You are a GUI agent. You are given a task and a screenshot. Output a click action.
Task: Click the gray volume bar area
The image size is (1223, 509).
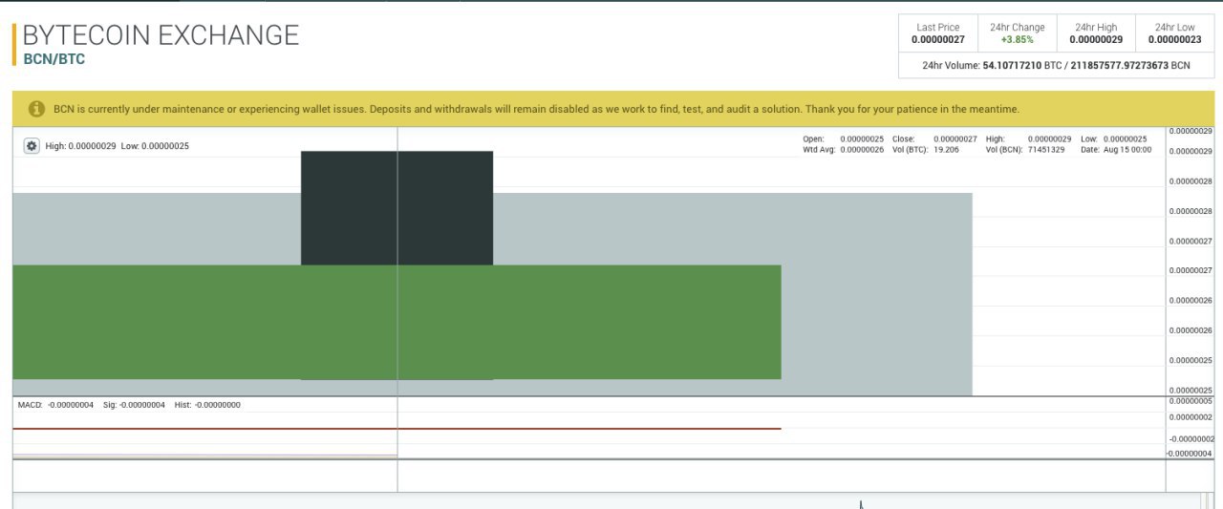point(876,294)
